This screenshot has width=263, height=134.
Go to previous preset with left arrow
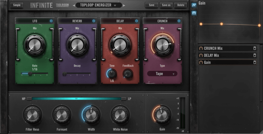coord(74,5)
